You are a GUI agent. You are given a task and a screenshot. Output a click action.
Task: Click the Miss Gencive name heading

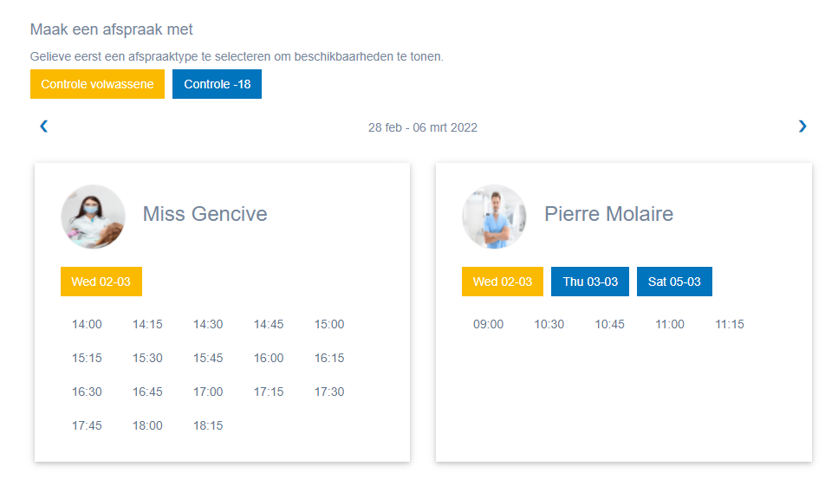205,214
